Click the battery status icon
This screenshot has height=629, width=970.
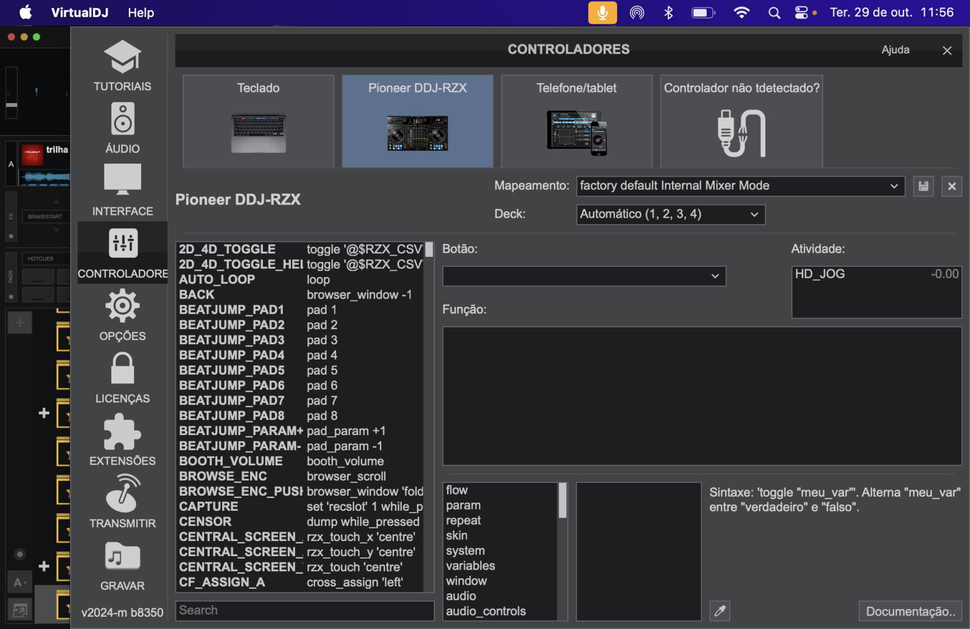[703, 13]
